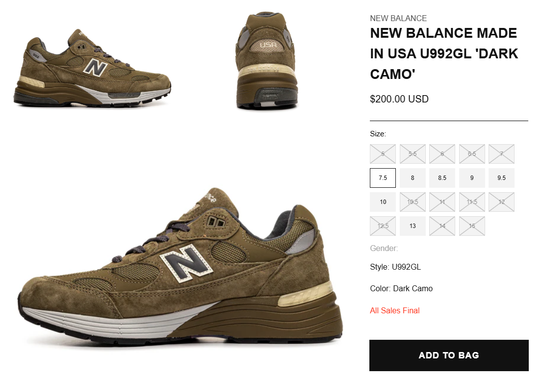Viewport: 543px width, 379px height.
Task: Click the crossed-out size 5 box
Action: coord(383,154)
